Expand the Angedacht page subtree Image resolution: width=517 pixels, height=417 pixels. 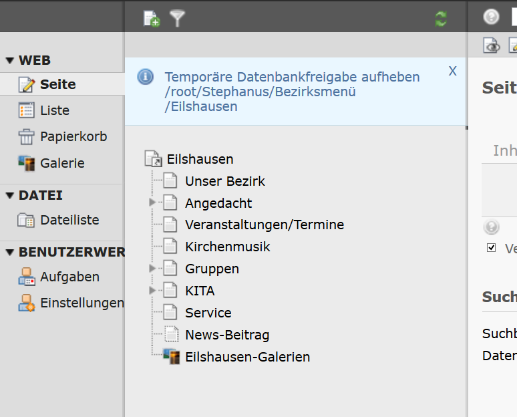[x=152, y=202]
